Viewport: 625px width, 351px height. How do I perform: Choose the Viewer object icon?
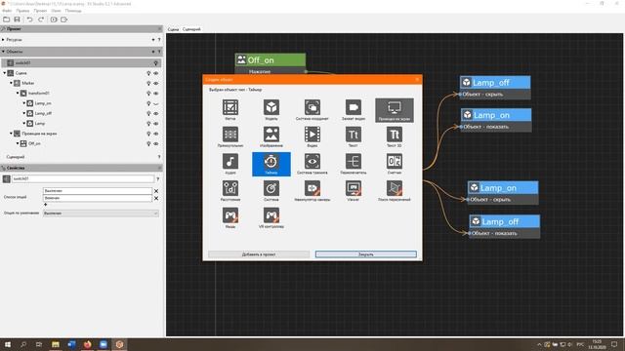pos(354,191)
